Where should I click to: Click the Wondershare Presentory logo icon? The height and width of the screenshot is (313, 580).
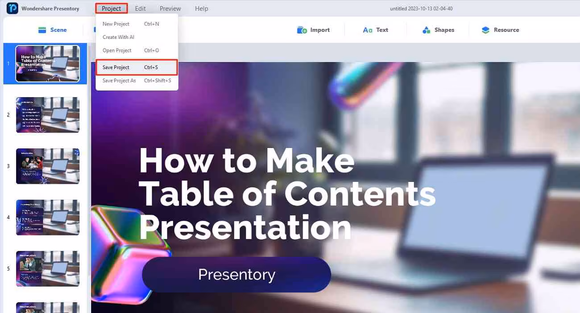(x=12, y=8)
